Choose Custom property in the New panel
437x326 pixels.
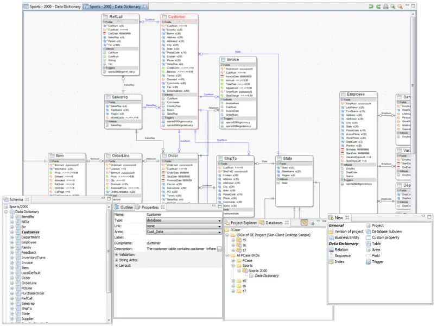click(x=382, y=237)
